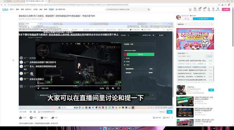The image size is (234, 130).
Task: Click the complaint warning triangle icon
Action: click(x=154, y=118)
